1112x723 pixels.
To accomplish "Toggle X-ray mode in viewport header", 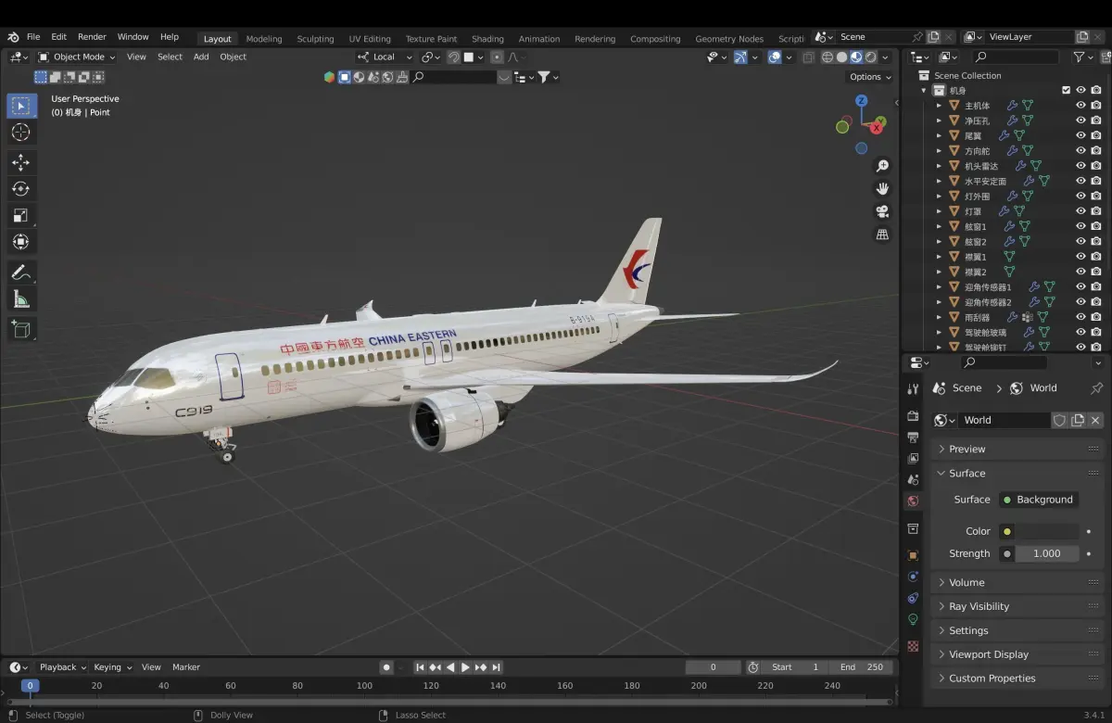I will coord(808,57).
